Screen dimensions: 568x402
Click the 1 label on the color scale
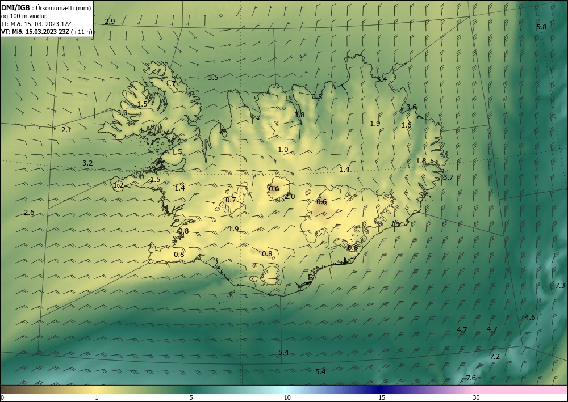tap(97, 398)
